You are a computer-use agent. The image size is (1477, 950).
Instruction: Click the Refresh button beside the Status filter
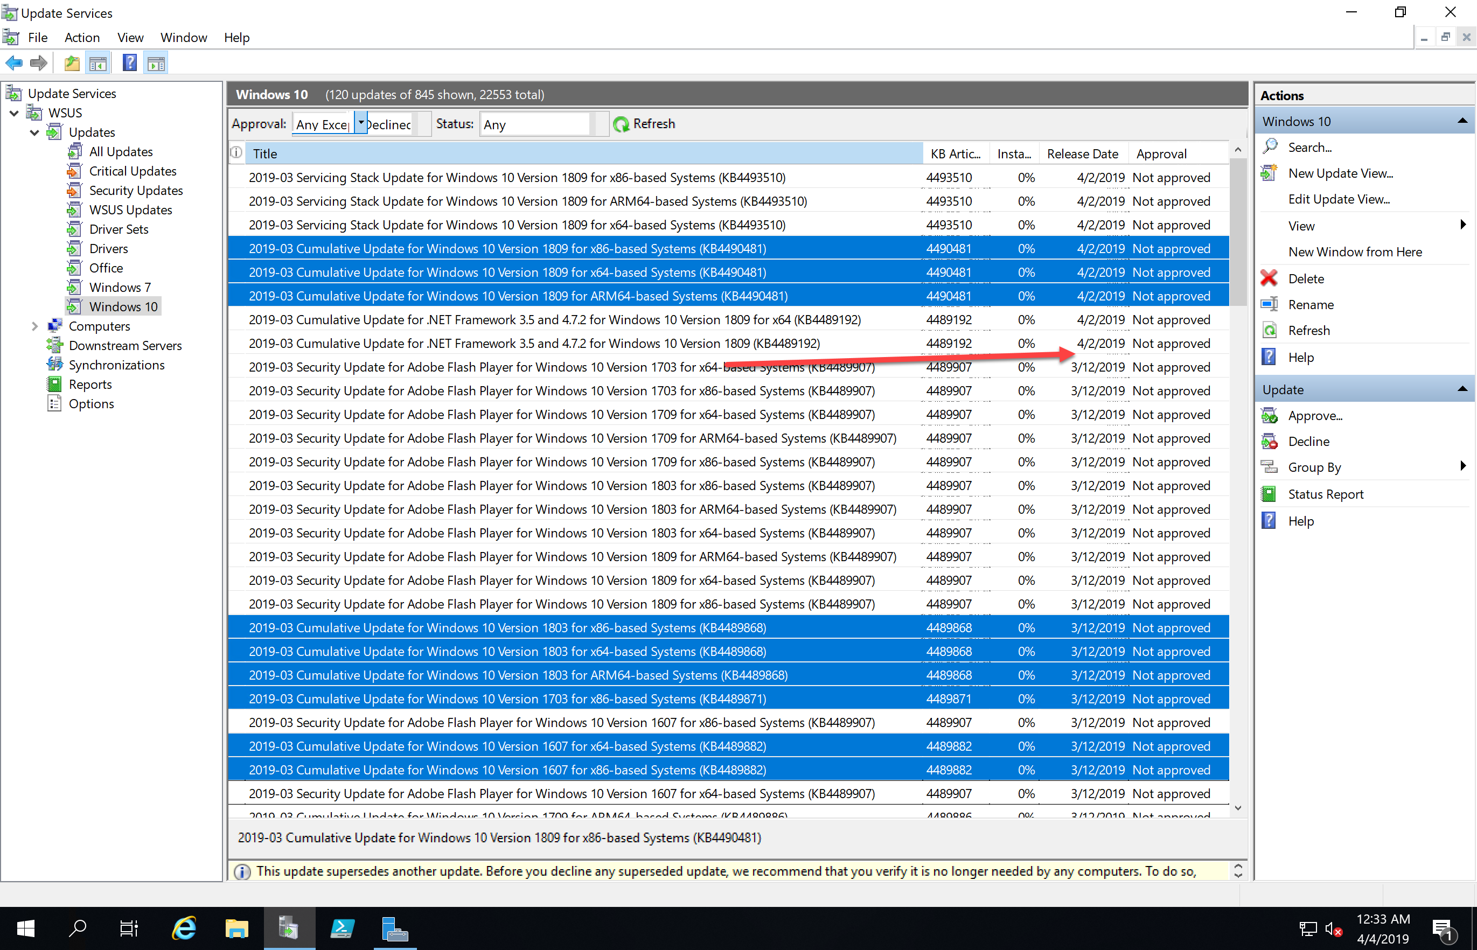[644, 123]
